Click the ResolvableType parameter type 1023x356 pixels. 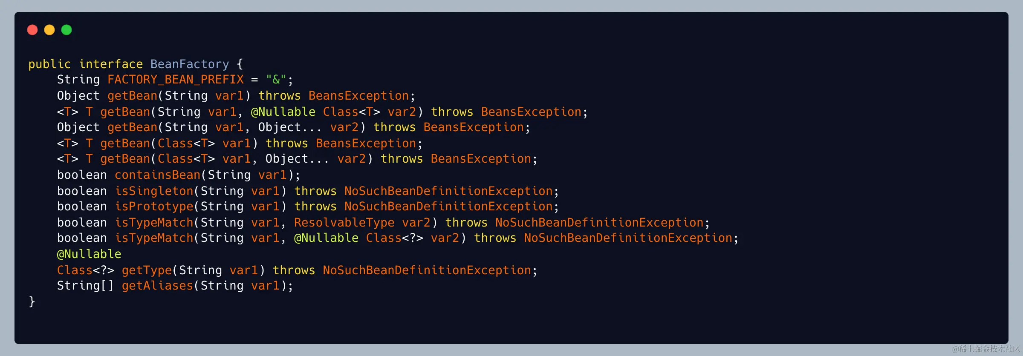[344, 223]
